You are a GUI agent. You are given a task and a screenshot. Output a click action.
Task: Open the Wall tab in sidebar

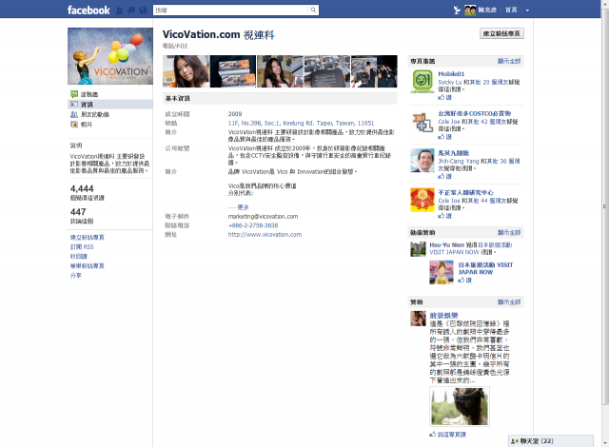88,94
